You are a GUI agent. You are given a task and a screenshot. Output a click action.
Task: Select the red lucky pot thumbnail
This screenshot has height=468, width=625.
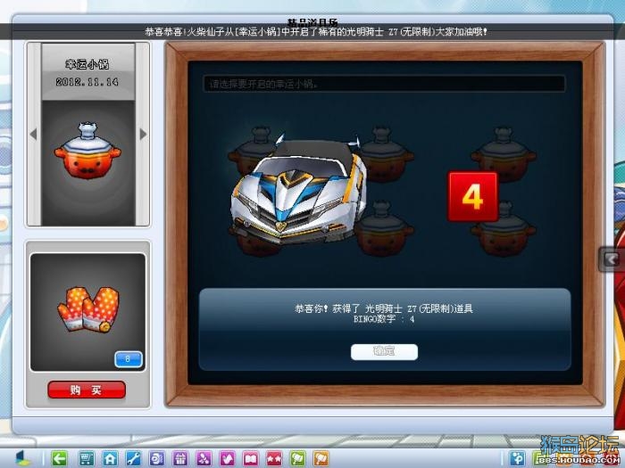tap(87, 152)
